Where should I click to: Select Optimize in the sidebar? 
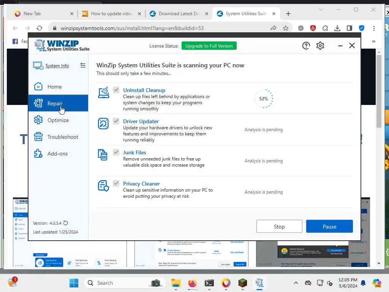point(58,120)
